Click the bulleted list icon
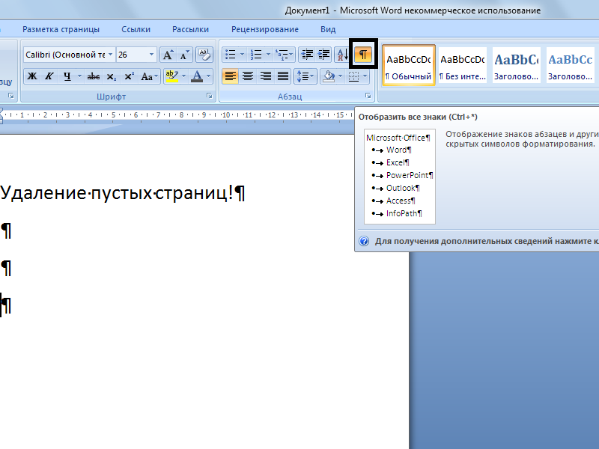The width and height of the screenshot is (599, 449). click(x=231, y=55)
